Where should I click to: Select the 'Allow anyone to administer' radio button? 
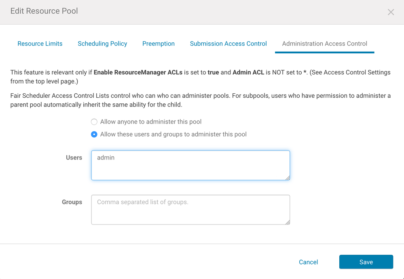[x=94, y=122]
